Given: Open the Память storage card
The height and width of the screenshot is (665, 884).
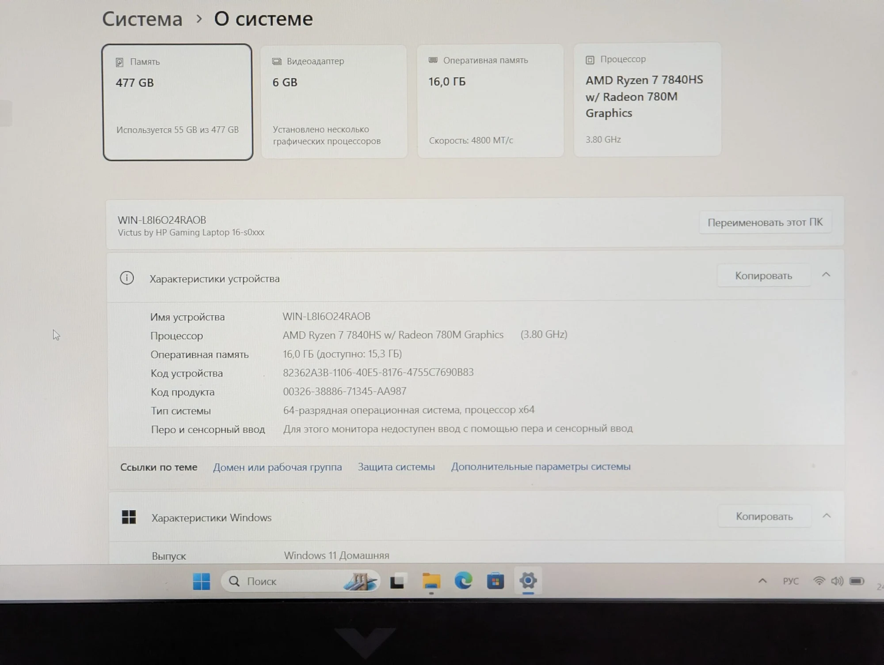Looking at the screenshot, I should pyautogui.click(x=178, y=102).
